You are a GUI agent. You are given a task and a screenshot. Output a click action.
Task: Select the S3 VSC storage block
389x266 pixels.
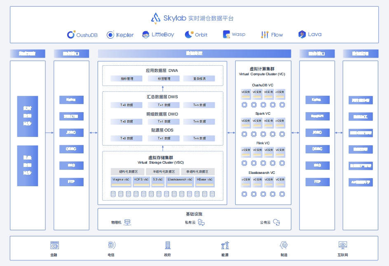pyautogui.click(x=158, y=182)
